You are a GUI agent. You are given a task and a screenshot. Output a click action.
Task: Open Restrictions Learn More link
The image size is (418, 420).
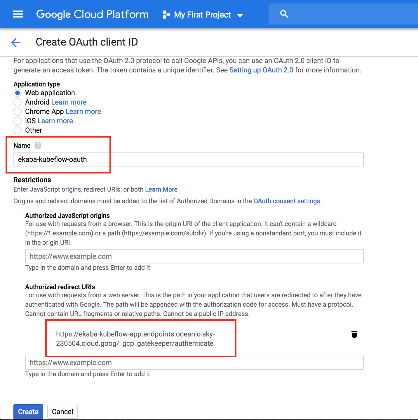[161, 189]
